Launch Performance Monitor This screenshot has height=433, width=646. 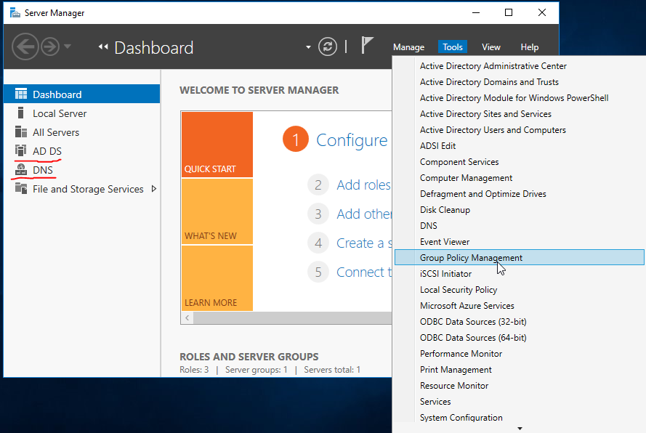click(519, 354)
